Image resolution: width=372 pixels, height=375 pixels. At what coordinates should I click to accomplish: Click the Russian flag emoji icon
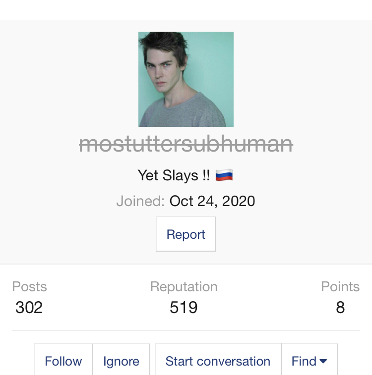click(x=224, y=175)
